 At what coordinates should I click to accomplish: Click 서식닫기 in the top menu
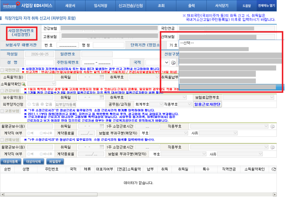[x=222, y=6]
